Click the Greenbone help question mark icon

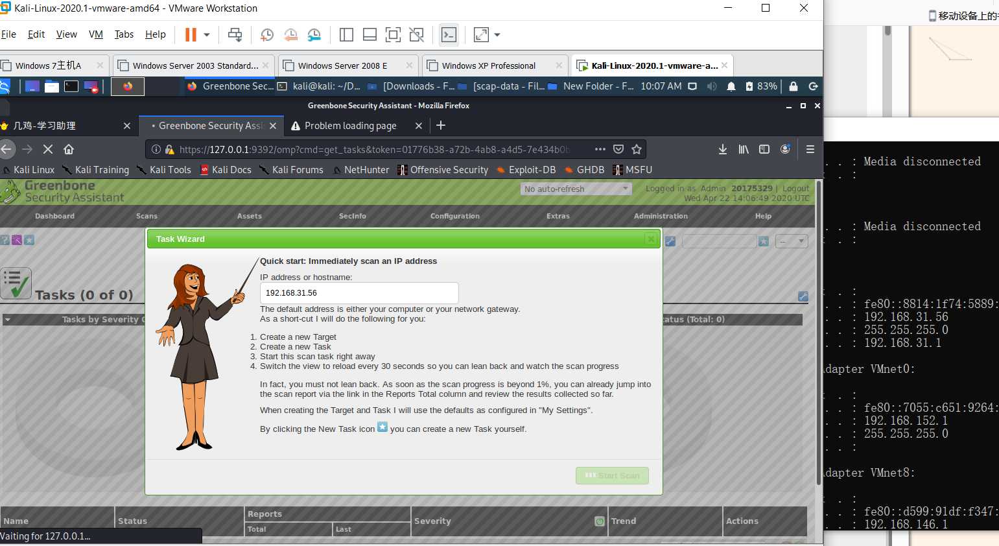tap(5, 240)
